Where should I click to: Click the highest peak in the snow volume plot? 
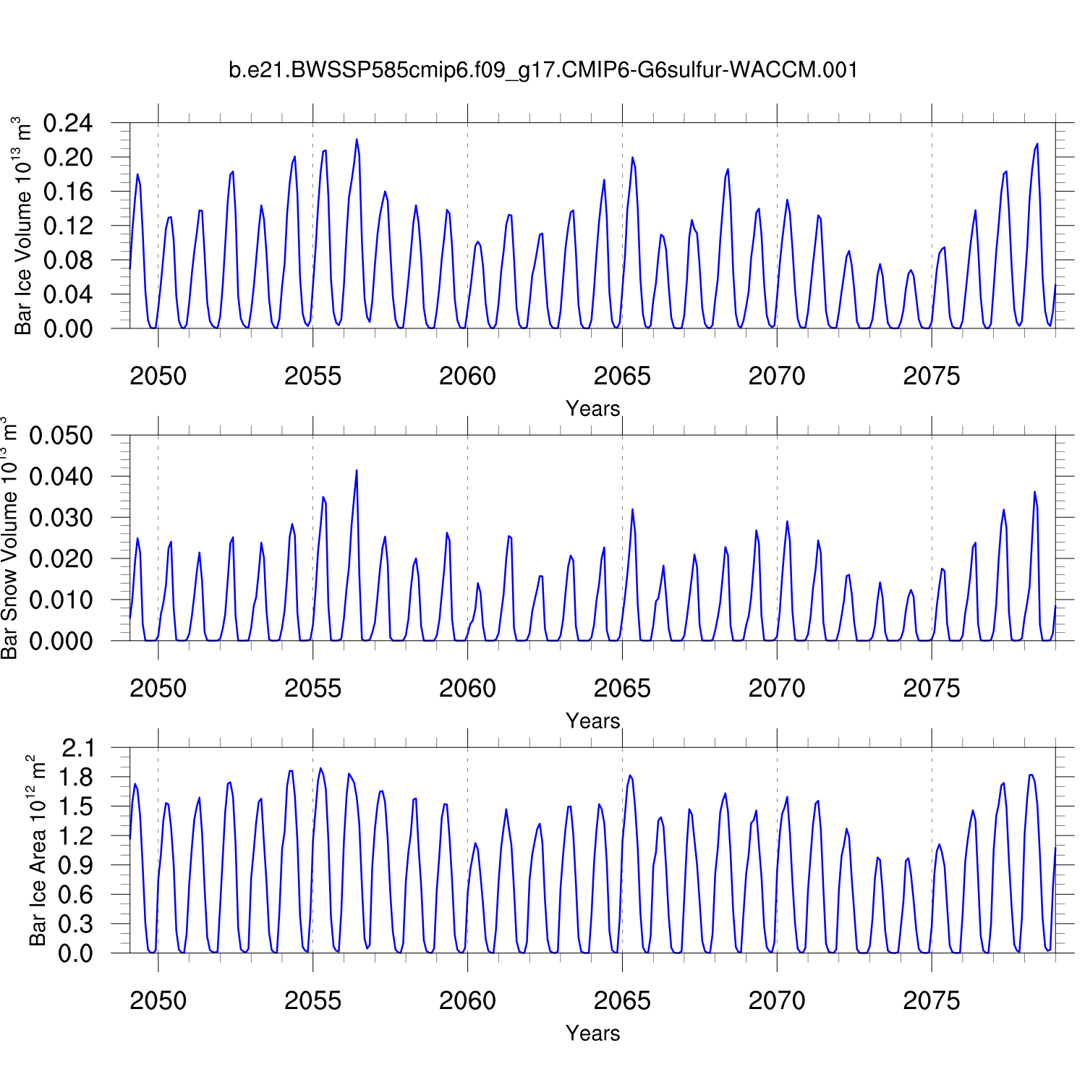(357, 471)
